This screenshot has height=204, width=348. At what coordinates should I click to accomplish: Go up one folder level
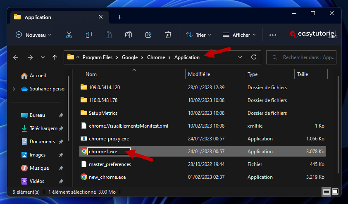[x=55, y=57]
